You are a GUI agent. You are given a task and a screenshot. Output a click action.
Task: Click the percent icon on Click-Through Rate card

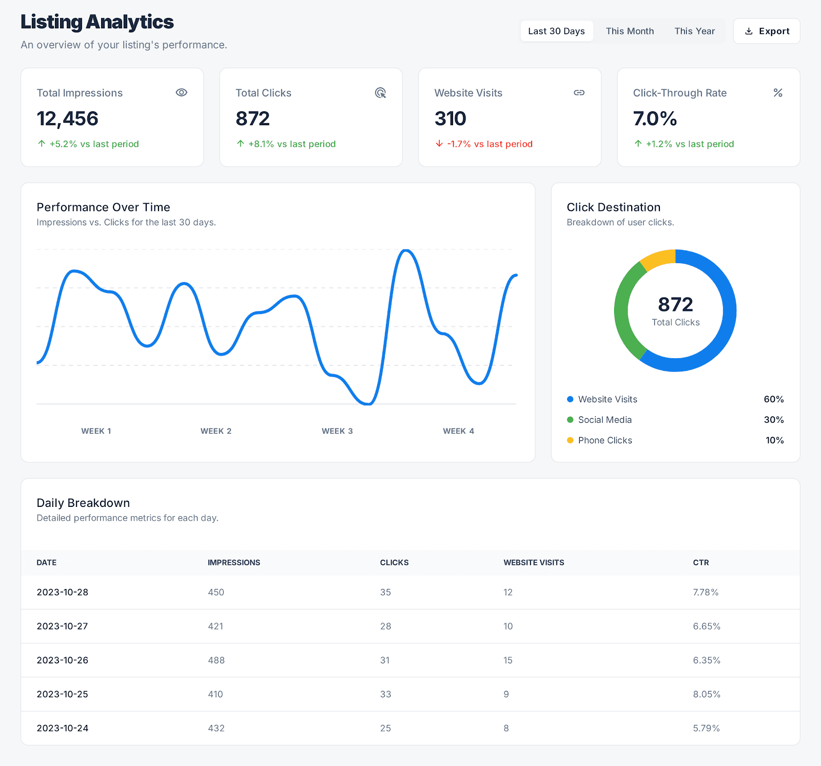click(778, 93)
